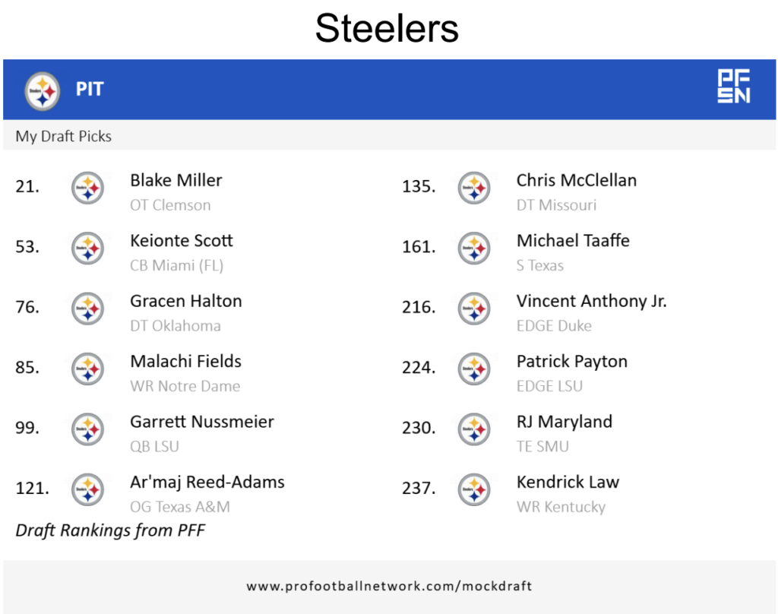Click the Draft Rankings from PFF note
778x614 pixels.
pos(110,530)
